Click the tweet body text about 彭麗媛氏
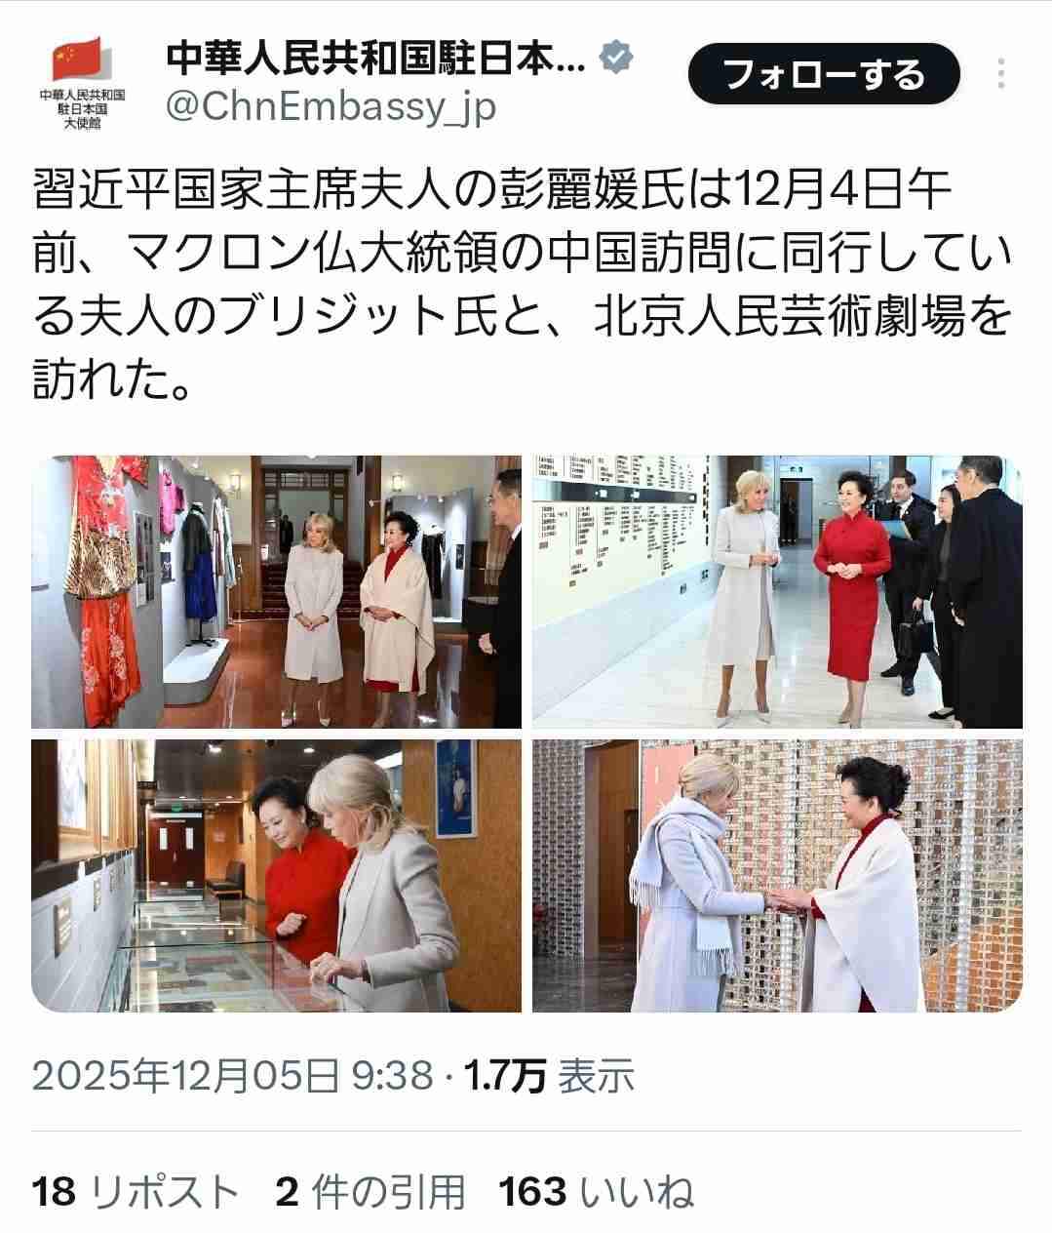This screenshot has height=1233, width=1052. (523, 285)
